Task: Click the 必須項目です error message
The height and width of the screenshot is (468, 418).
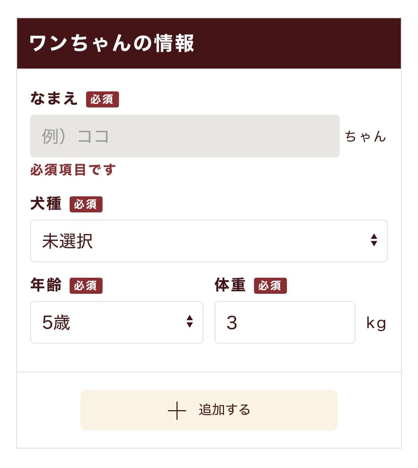Action: click(x=73, y=170)
